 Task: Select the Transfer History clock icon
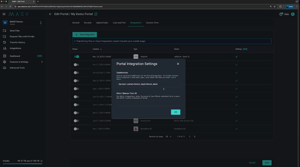coord(4,42)
